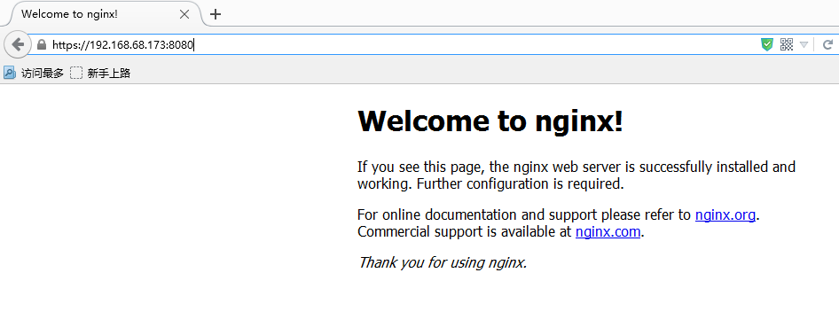Viewport: 839px width, 335px height.
Task: Click the 'Further configuration is required' sentence
Action: (520, 184)
